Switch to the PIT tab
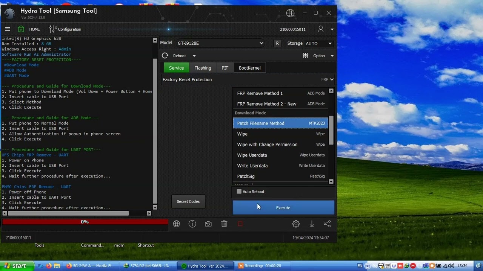This screenshot has width=483, height=271. coord(225,68)
